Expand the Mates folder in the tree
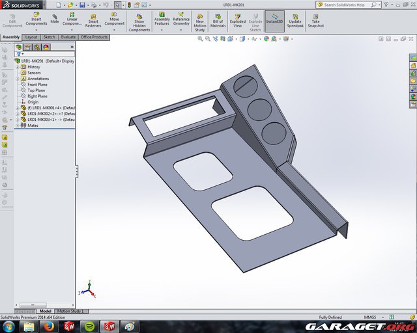The width and height of the screenshot is (417, 333). click(18, 126)
